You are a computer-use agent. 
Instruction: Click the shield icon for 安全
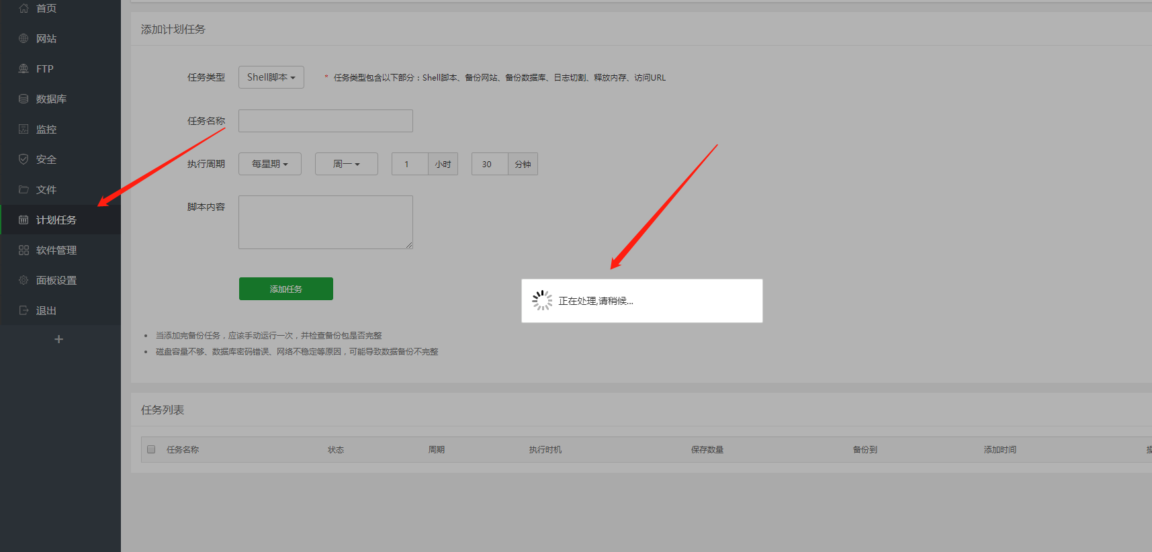24,159
